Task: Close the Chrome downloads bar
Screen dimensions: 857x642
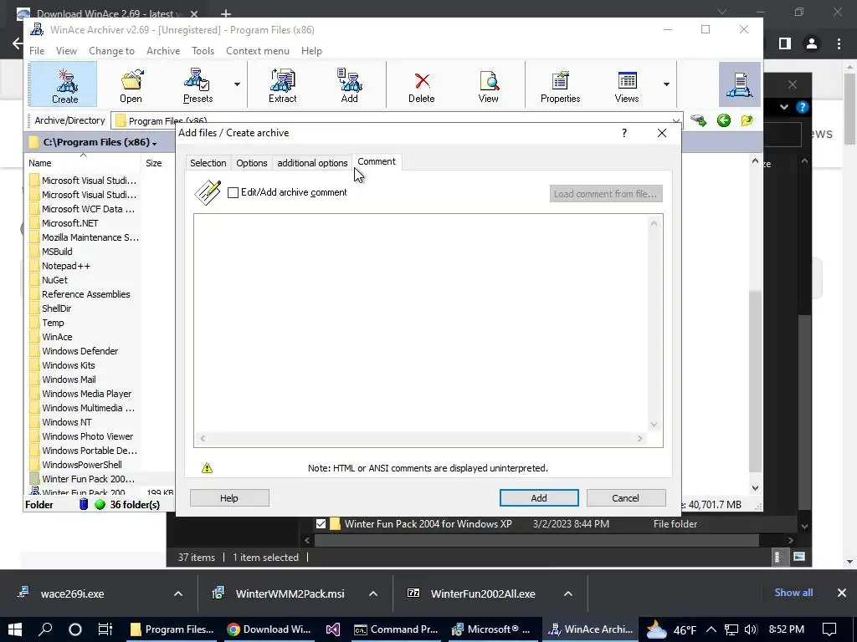Action: [842, 593]
